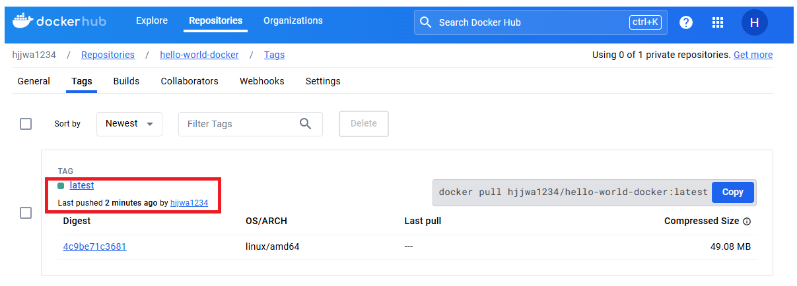Click the search icon in Docker Hub search
The width and height of the screenshot is (797, 286).
pos(426,22)
